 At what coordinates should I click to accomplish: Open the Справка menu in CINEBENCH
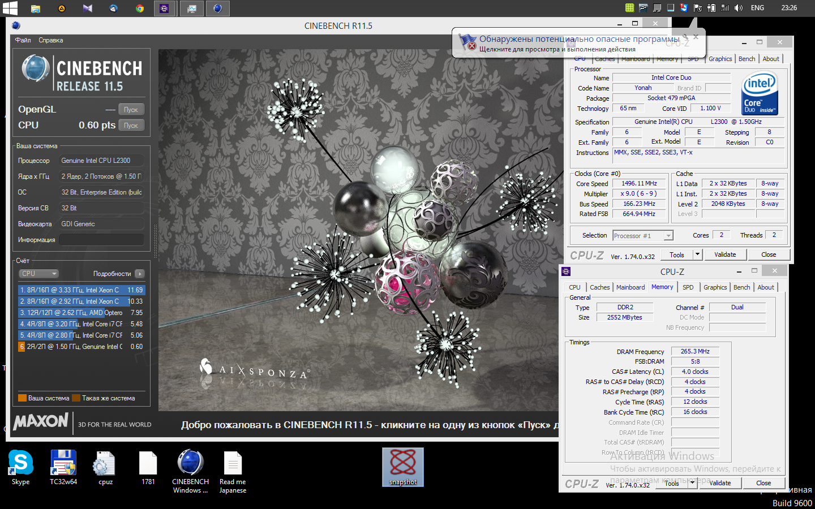[x=51, y=40]
